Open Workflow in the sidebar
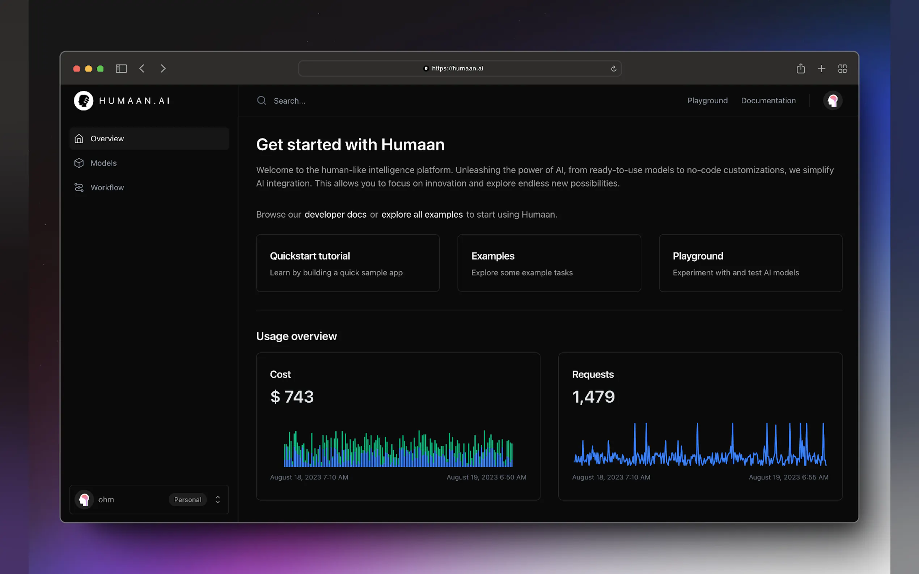The image size is (919, 574). pyautogui.click(x=107, y=188)
